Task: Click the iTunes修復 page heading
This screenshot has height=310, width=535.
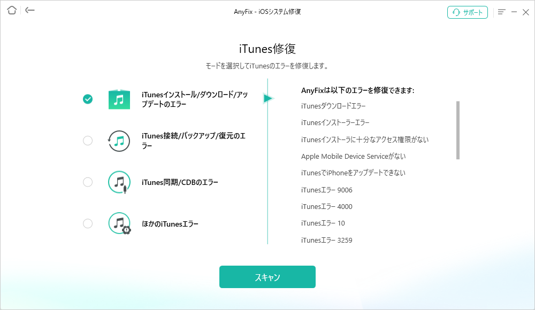Action: pos(267,49)
